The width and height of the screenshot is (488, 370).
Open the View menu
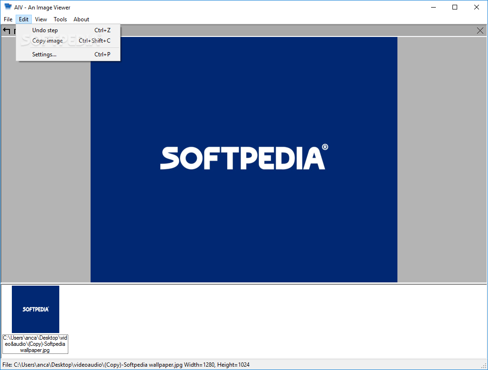point(41,19)
